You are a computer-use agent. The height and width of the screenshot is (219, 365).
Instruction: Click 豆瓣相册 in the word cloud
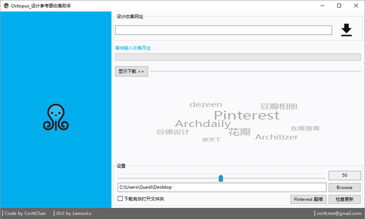point(279,106)
